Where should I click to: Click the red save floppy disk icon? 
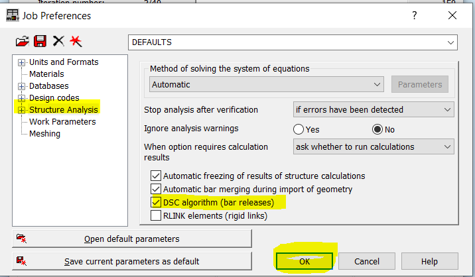(x=40, y=42)
